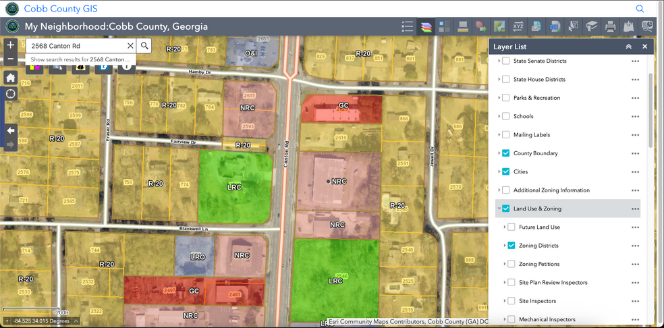The height and width of the screenshot is (328, 664).
Task: Click the Cobb County GIS title link
Action: [61, 9]
